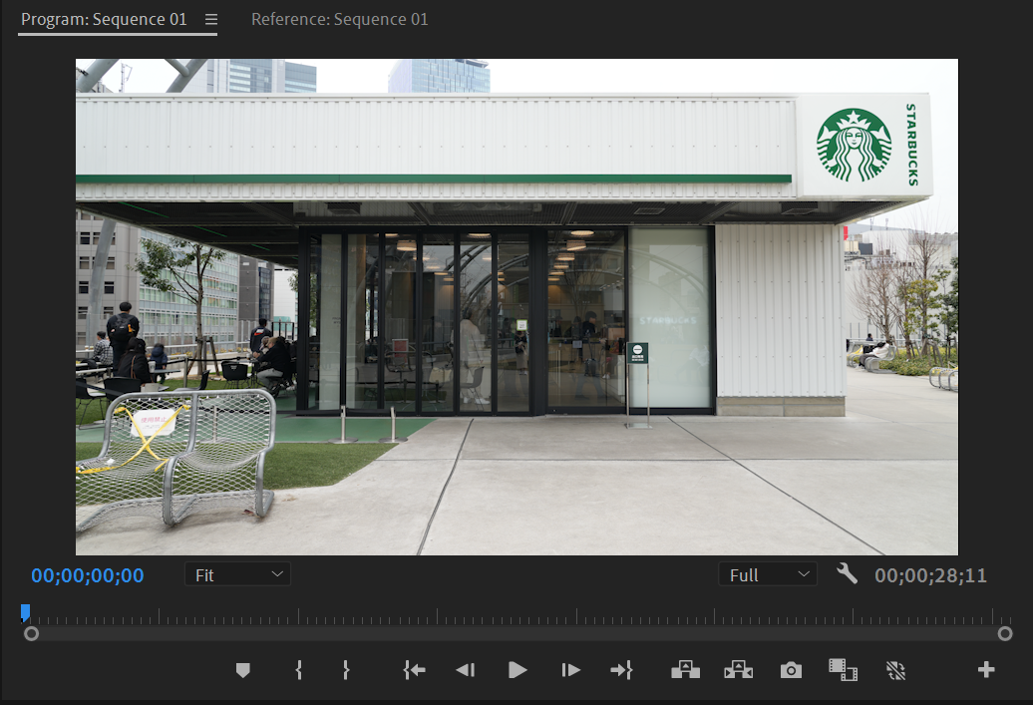This screenshot has width=1033, height=705.
Task: Toggle the Proxies button
Action: (x=895, y=671)
